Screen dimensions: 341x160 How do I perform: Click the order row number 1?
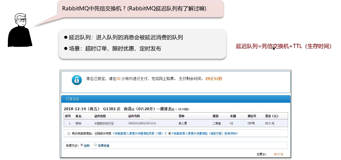pyautogui.click(x=70, y=124)
